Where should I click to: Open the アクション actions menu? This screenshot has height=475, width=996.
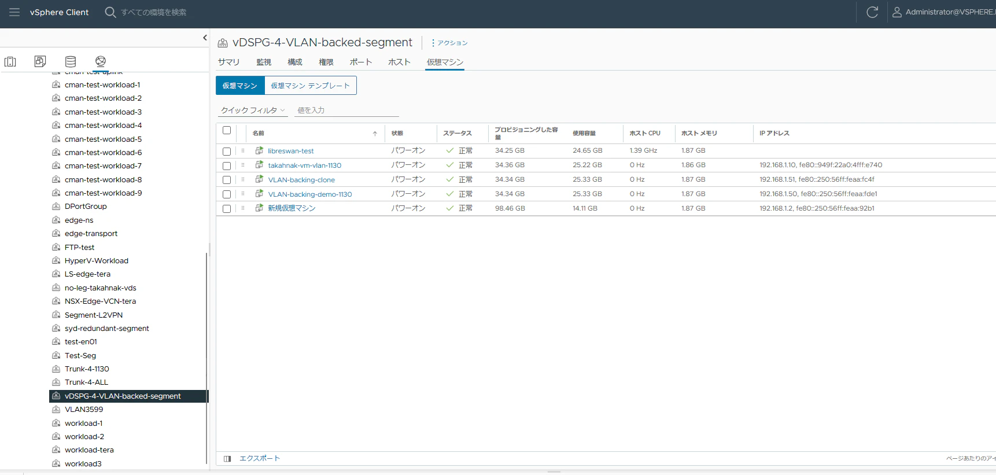[x=449, y=43]
